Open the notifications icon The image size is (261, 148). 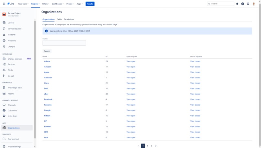point(237,4)
